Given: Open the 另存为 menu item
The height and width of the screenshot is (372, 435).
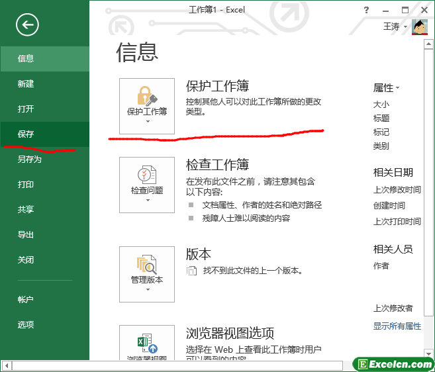Looking at the screenshot, I should 29,159.
